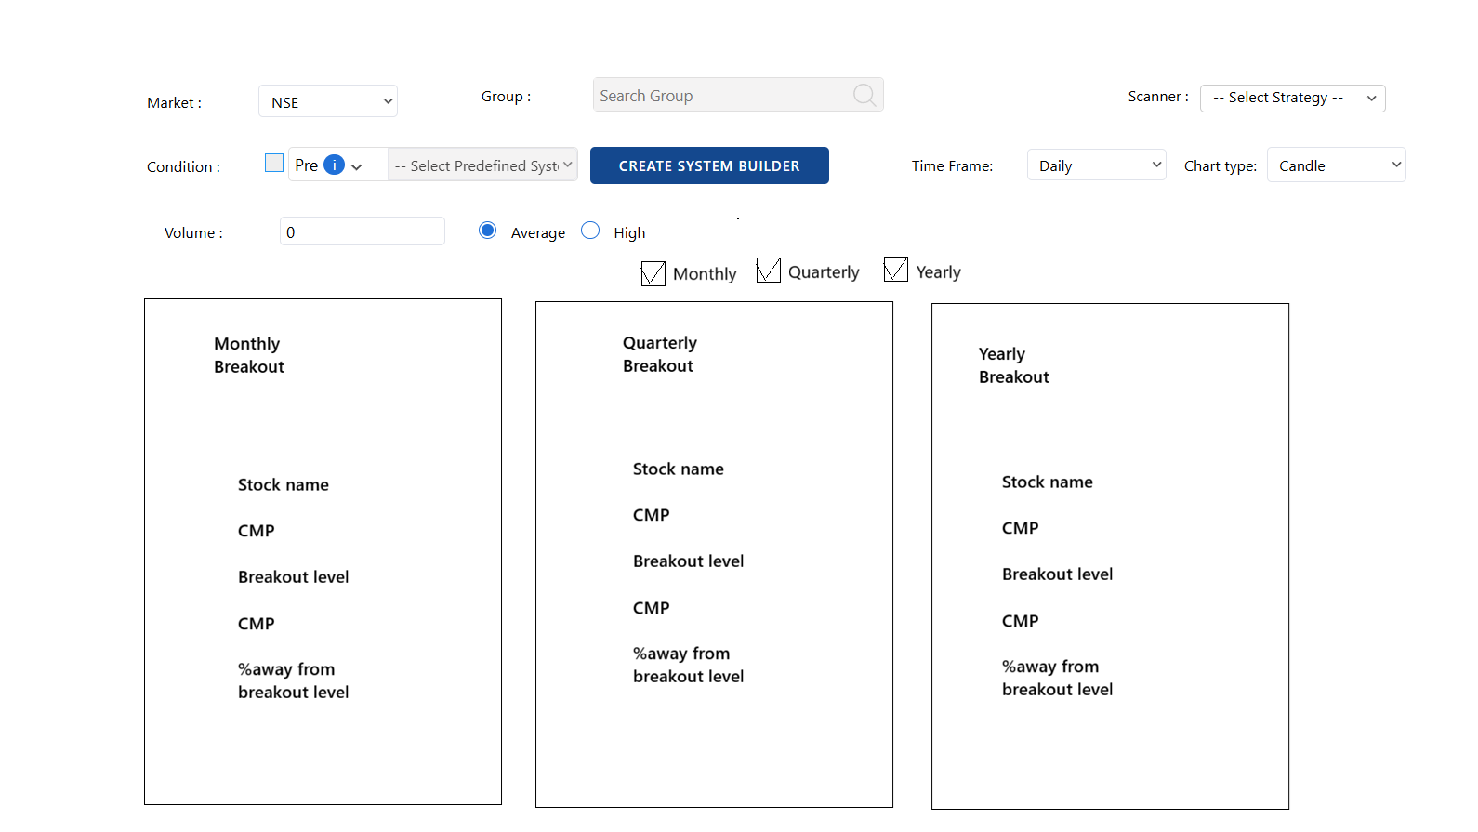The width and height of the screenshot is (1478, 832).
Task: Click the Monthly Breakout panel heading
Action: pos(249,355)
